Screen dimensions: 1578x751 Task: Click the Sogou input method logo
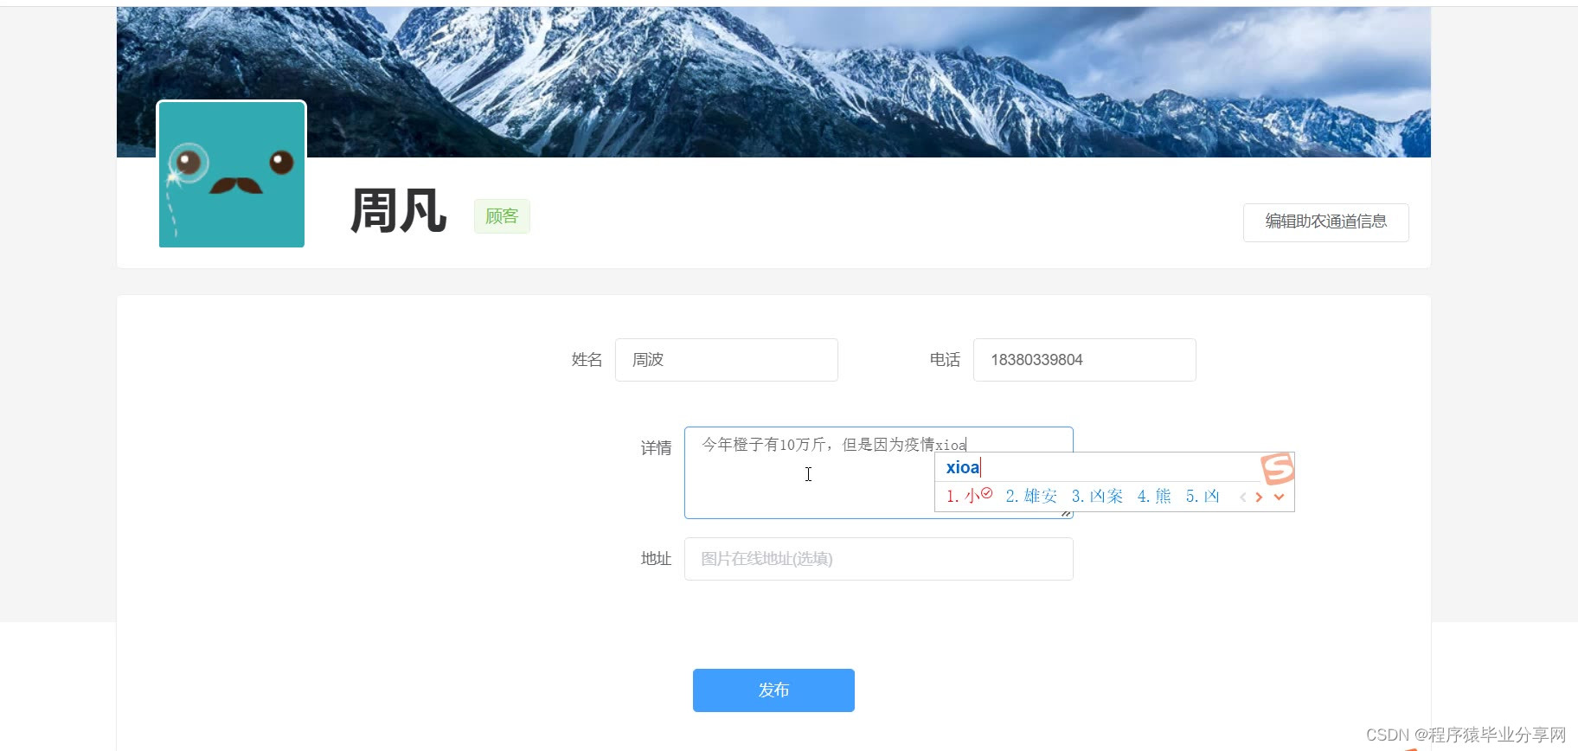(x=1277, y=468)
